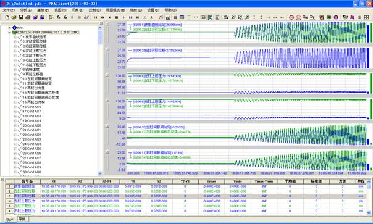The image size is (373, 224).
Task: Toggle the small box beside third chart
Action: point(107,75)
